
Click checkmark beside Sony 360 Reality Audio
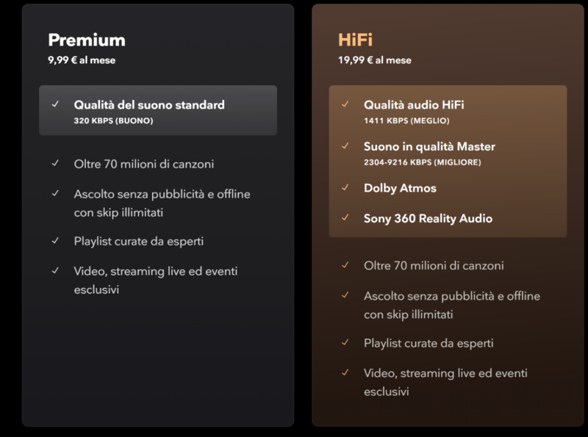click(345, 217)
